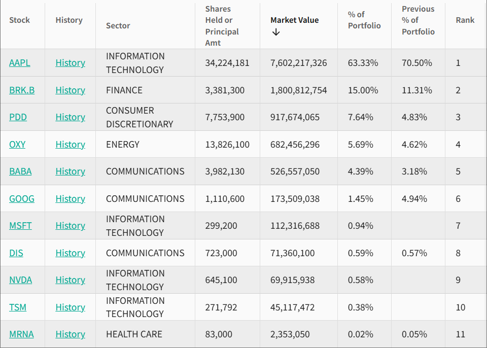Click the % of Portfolio header
487x348 pixels.
tap(364, 20)
